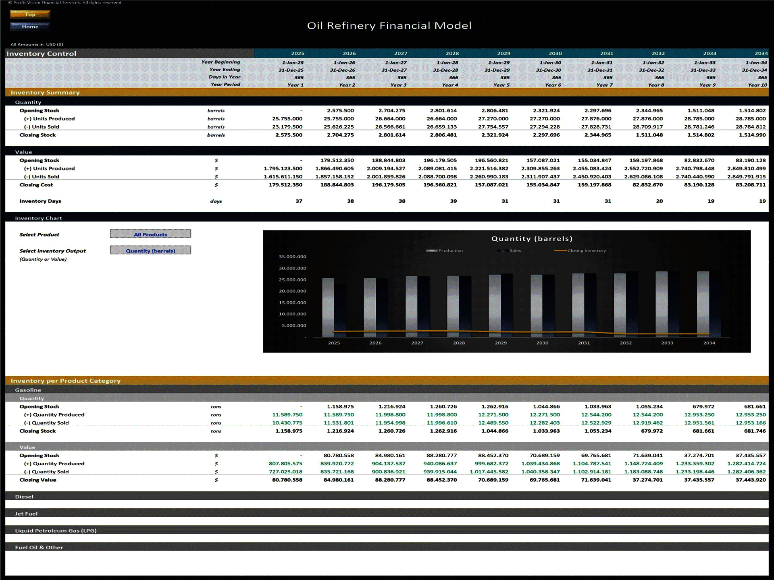Viewport: 774px width, 580px height.
Task: Select 2034 Closing Stock cell 1.514.990
Action: (x=752, y=135)
